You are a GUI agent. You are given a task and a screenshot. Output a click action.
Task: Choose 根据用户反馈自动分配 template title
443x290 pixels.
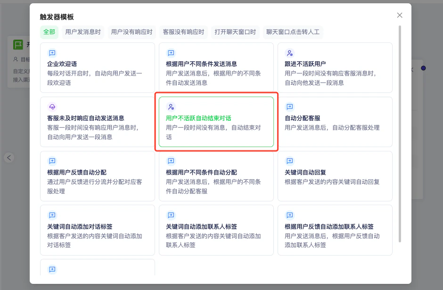tap(77, 173)
